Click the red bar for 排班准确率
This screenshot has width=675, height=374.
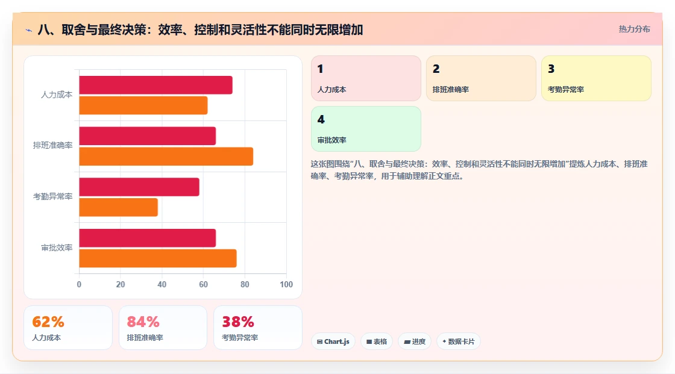coord(148,136)
